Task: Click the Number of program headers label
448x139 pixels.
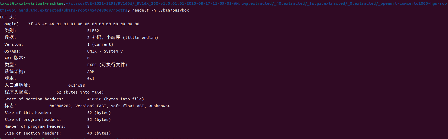Action: tap(35, 126)
